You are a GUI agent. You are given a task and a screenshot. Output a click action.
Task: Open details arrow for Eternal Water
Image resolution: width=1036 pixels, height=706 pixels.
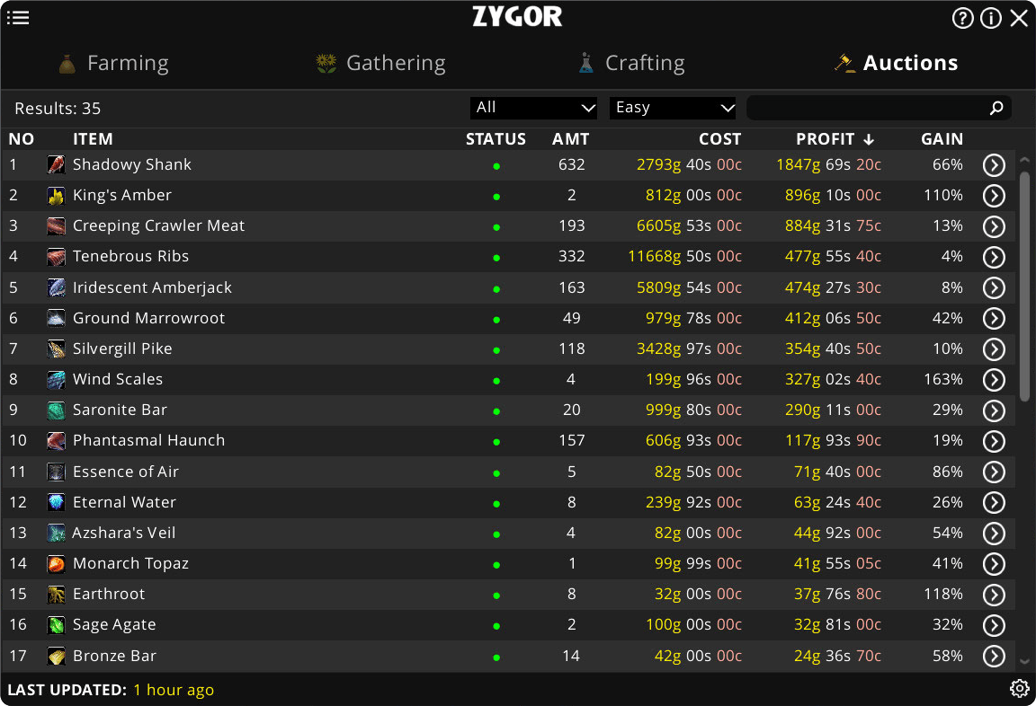tap(994, 502)
